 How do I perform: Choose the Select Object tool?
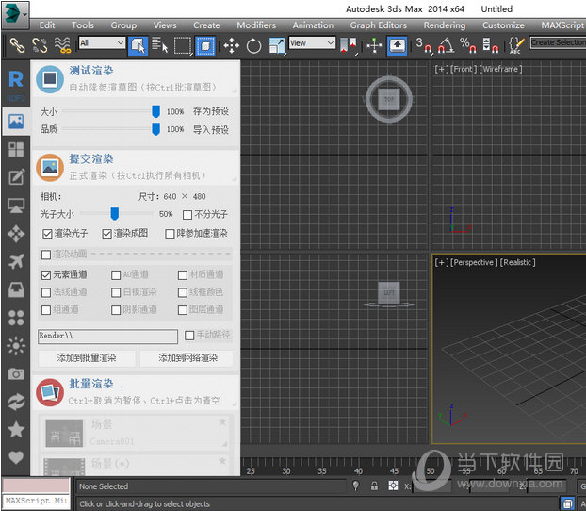click(x=138, y=45)
